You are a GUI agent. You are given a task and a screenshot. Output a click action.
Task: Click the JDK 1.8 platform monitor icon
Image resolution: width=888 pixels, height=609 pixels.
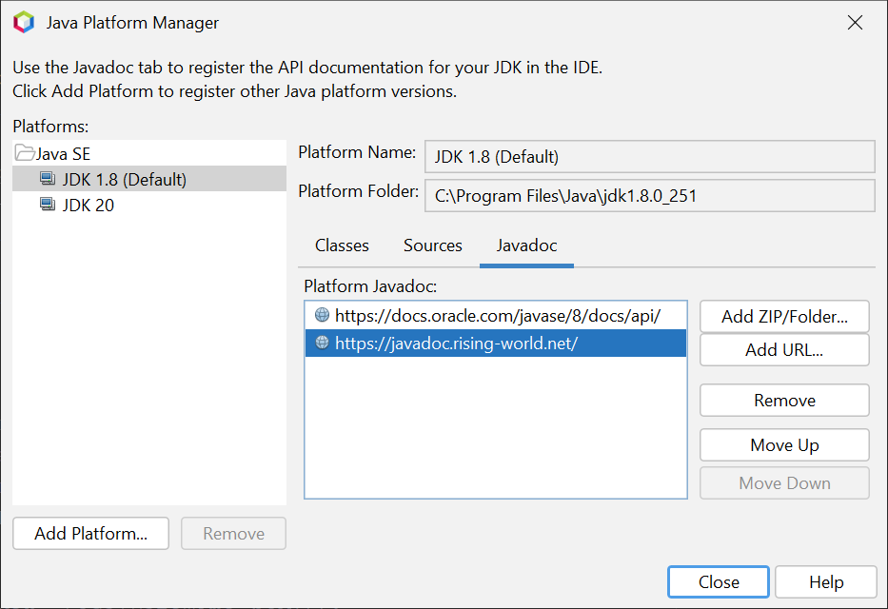point(48,179)
